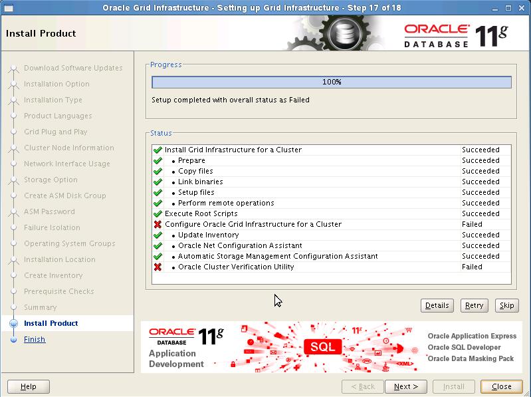This screenshot has height=397, width=531.
Task: Click red X icon beside Oracle Cluster Verification Utility
Action: point(158,267)
